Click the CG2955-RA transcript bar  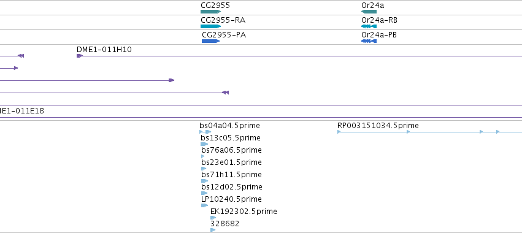(x=211, y=26)
